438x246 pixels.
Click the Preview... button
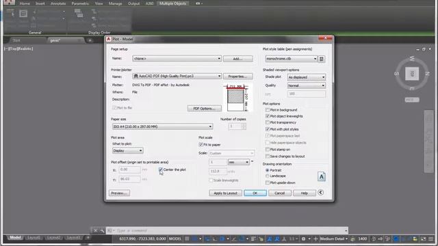coord(119,193)
